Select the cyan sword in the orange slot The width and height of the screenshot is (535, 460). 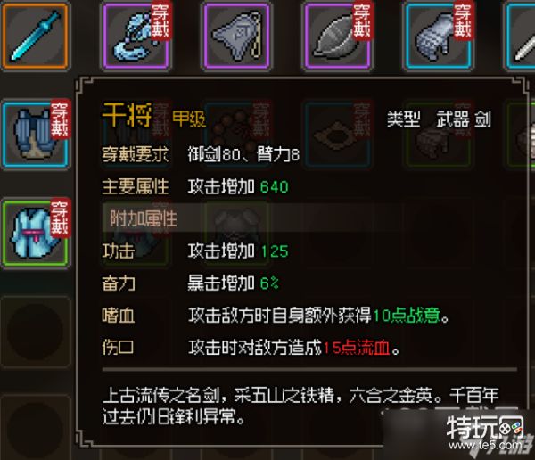click(35, 36)
